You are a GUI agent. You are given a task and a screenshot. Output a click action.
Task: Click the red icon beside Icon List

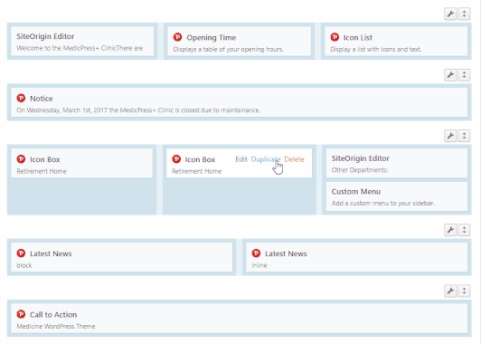[335, 37]
